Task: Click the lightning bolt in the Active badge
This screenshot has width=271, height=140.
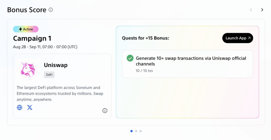Action: pyautogui.click(x=21, y=29)
